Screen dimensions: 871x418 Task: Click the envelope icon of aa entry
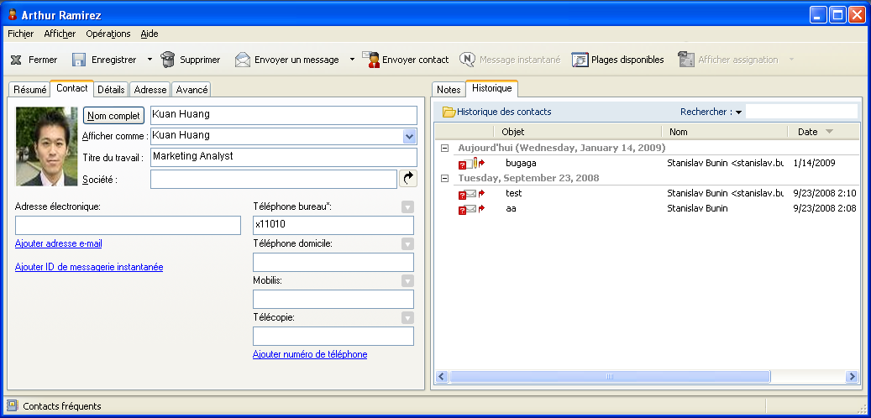tap(471, 209)
